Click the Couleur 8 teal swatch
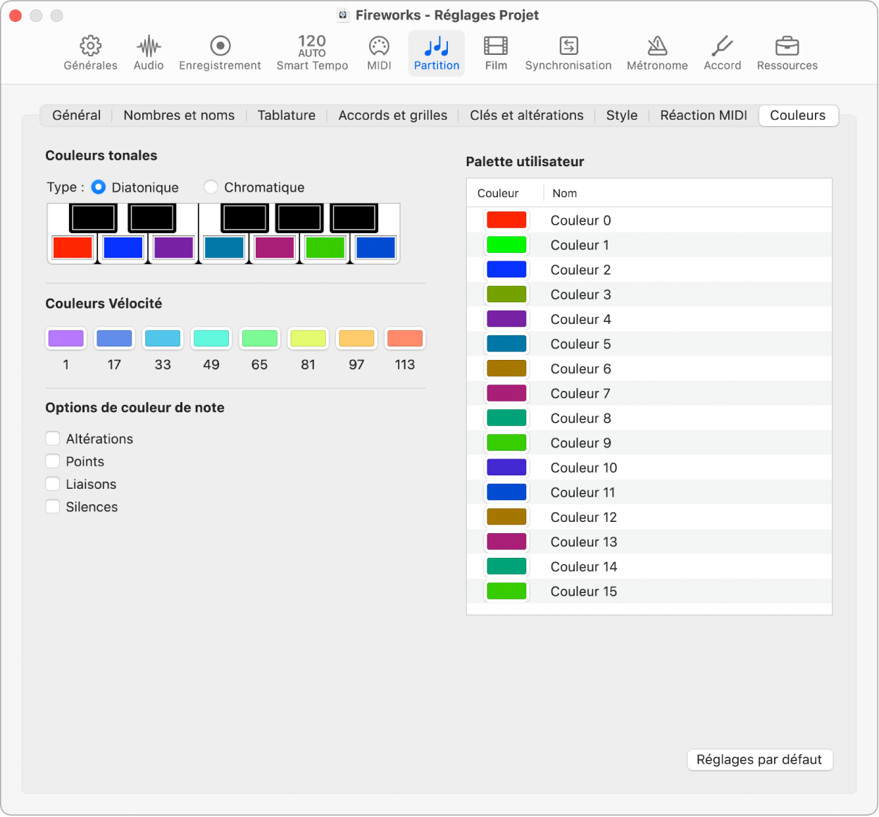 coord(506,418)
